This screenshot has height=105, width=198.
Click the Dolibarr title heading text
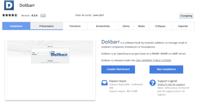pos(27,5)
